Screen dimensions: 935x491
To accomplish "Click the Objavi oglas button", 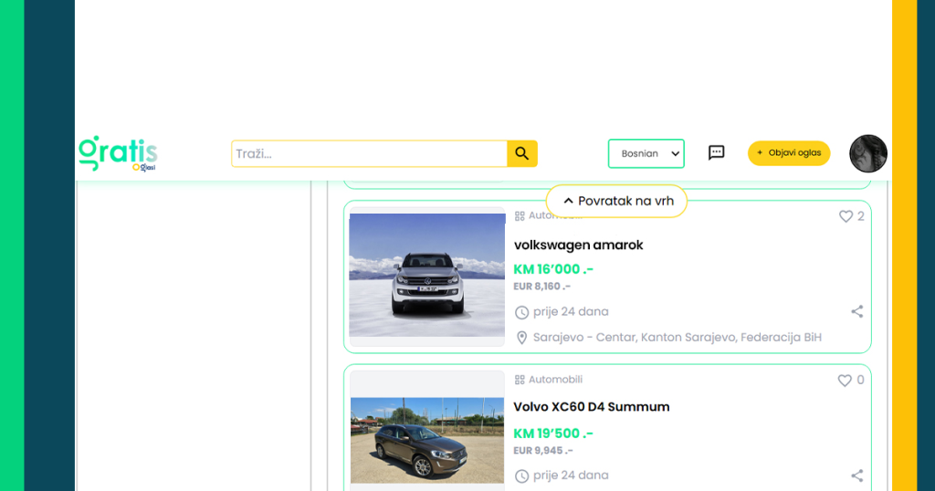I will click(x=789, y=153).
